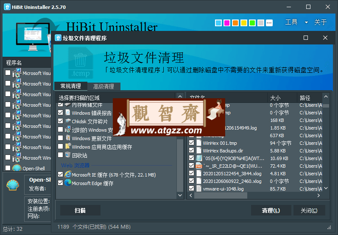The image size is (338, 235).
Task: Click the more colors ellipsis icon
Action: click(x=269, y=23)
